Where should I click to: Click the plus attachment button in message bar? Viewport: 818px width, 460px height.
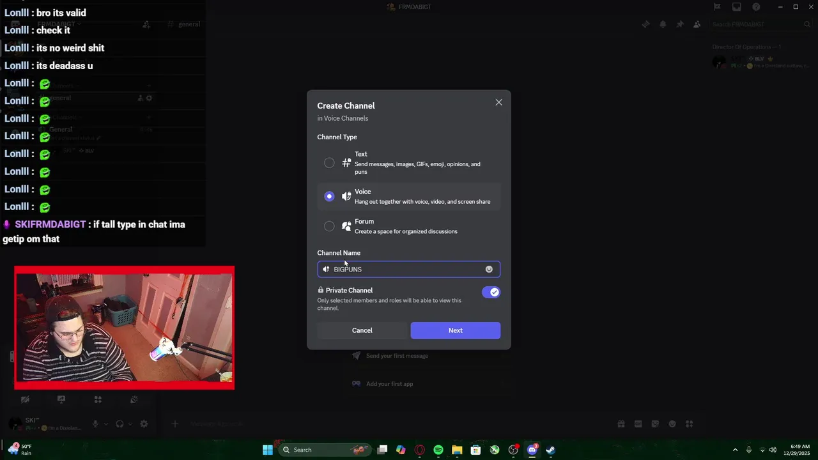point(174,424)
